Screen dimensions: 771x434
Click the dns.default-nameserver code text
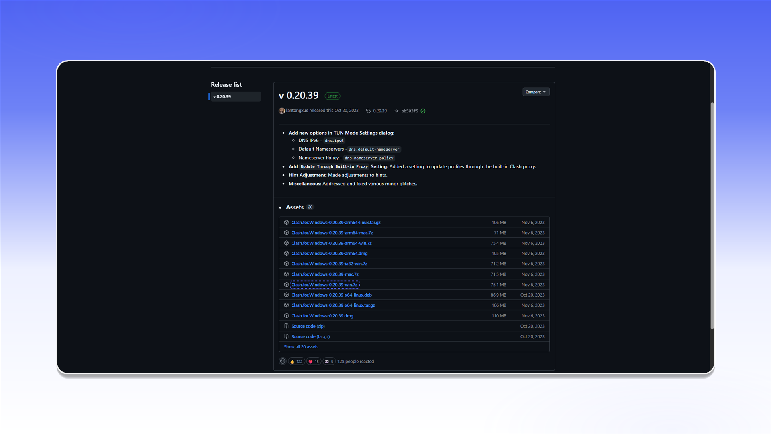[x=374, y=149]
